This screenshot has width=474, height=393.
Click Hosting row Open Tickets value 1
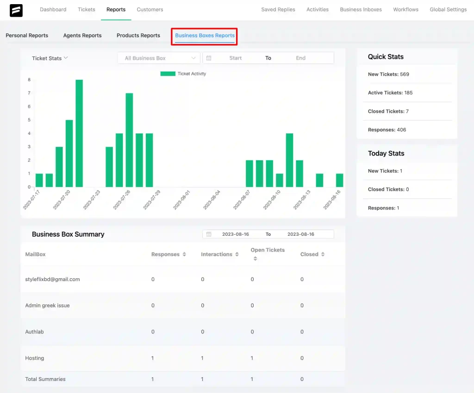click(252, 358)
